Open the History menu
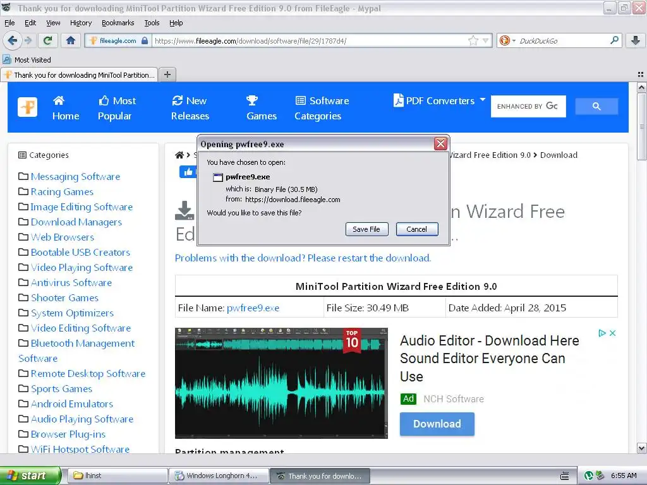The height and width of the screenshot is (485, 647). click(x=80, y=23)
